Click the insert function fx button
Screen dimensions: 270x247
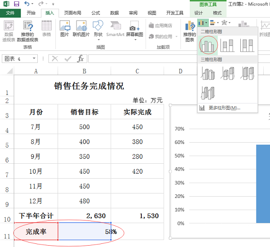click(x=80, y=58)
